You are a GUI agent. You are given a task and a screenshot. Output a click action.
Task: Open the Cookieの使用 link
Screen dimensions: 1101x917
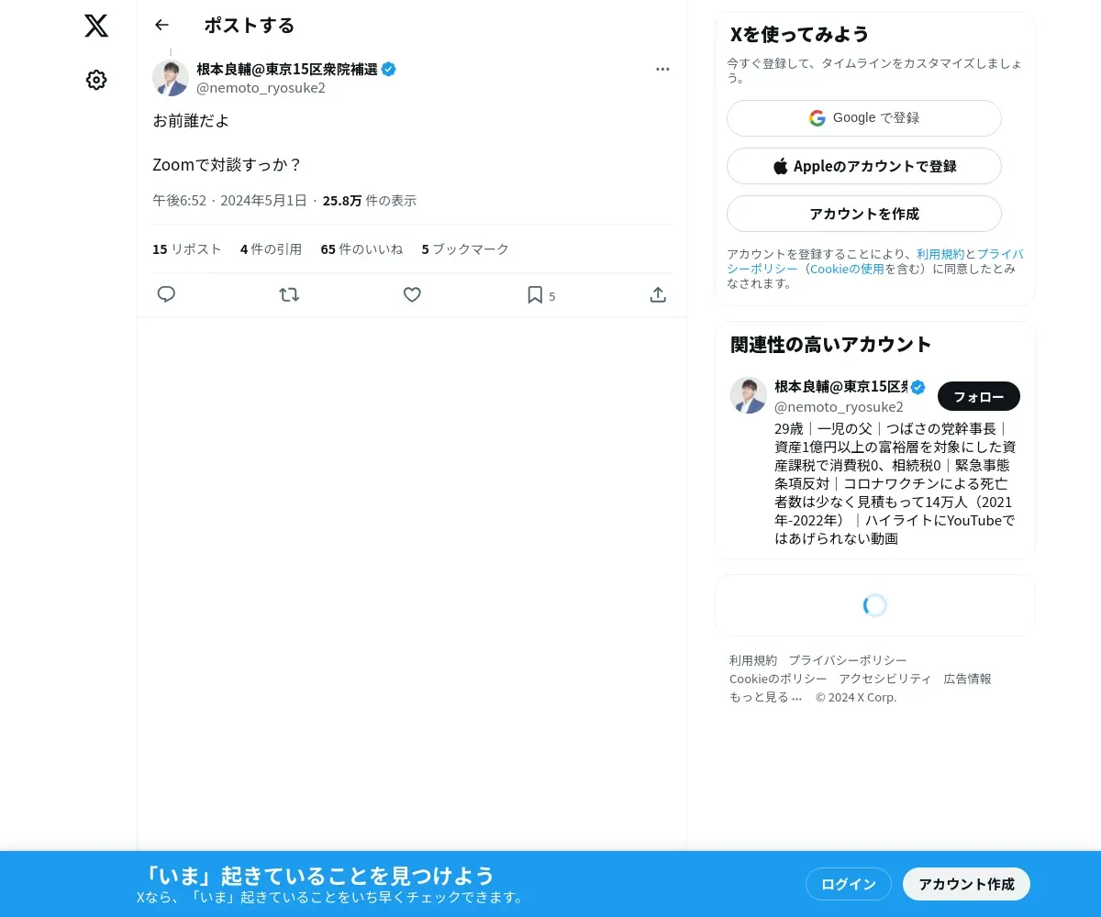[847, 269]
